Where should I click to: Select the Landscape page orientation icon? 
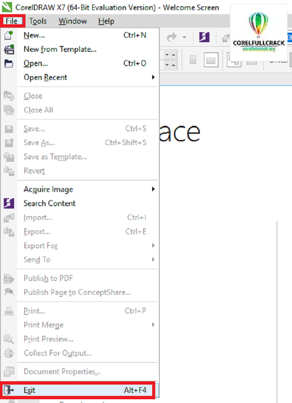pyautogui.click(x=211, y=60)
